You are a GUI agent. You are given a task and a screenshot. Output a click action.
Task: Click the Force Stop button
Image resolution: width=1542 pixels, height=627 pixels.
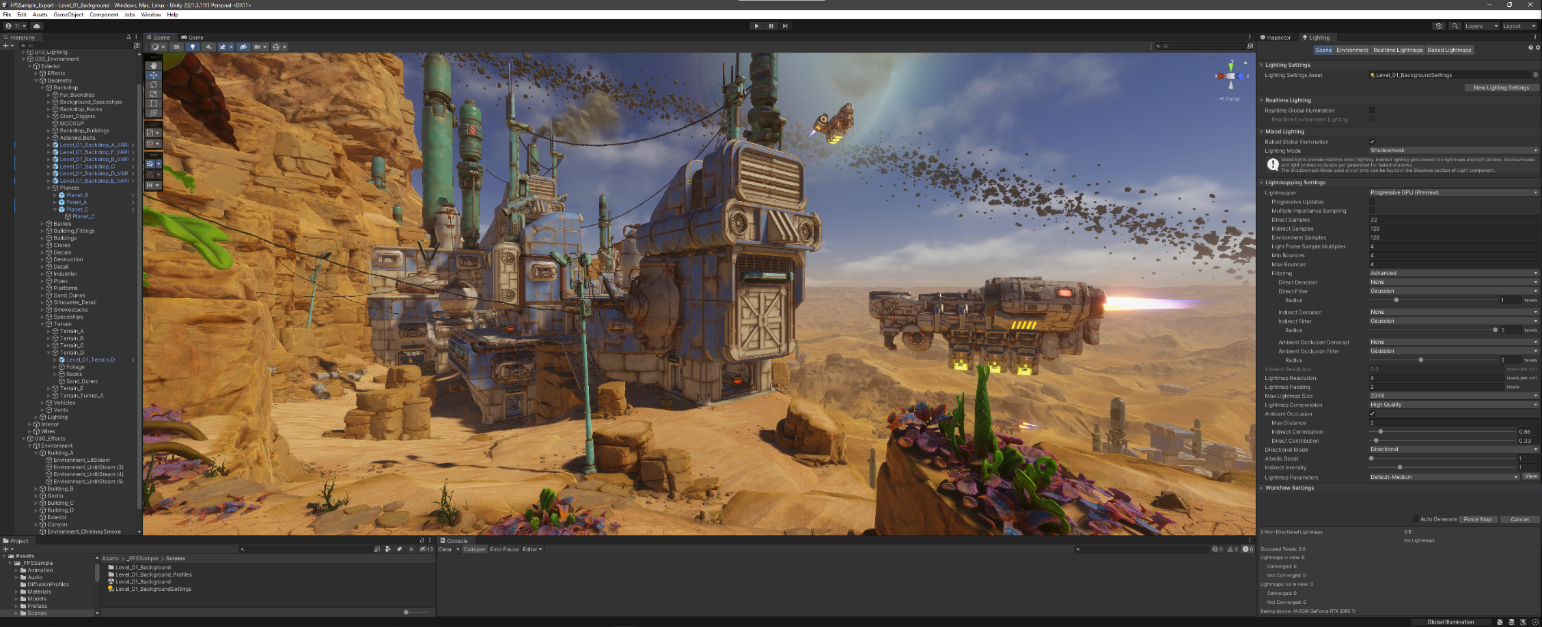click(x=1477, y=519)
